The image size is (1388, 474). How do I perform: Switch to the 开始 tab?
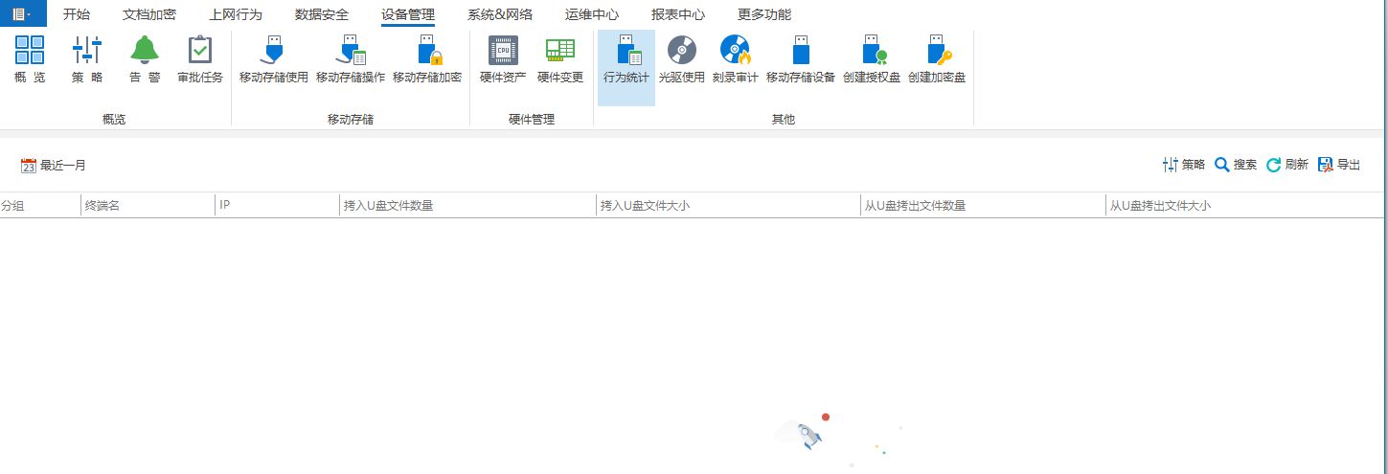point(77,14)
